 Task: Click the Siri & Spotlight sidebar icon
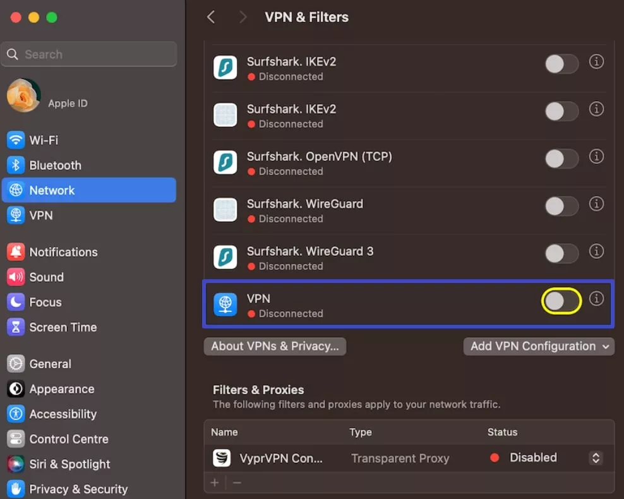pos(16,464)
